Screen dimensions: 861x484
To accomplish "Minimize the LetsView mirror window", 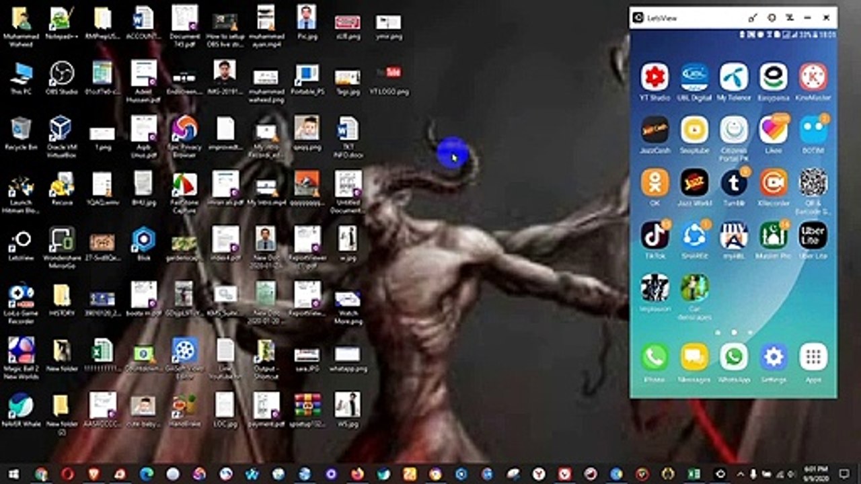I will [x=809, y=17].
